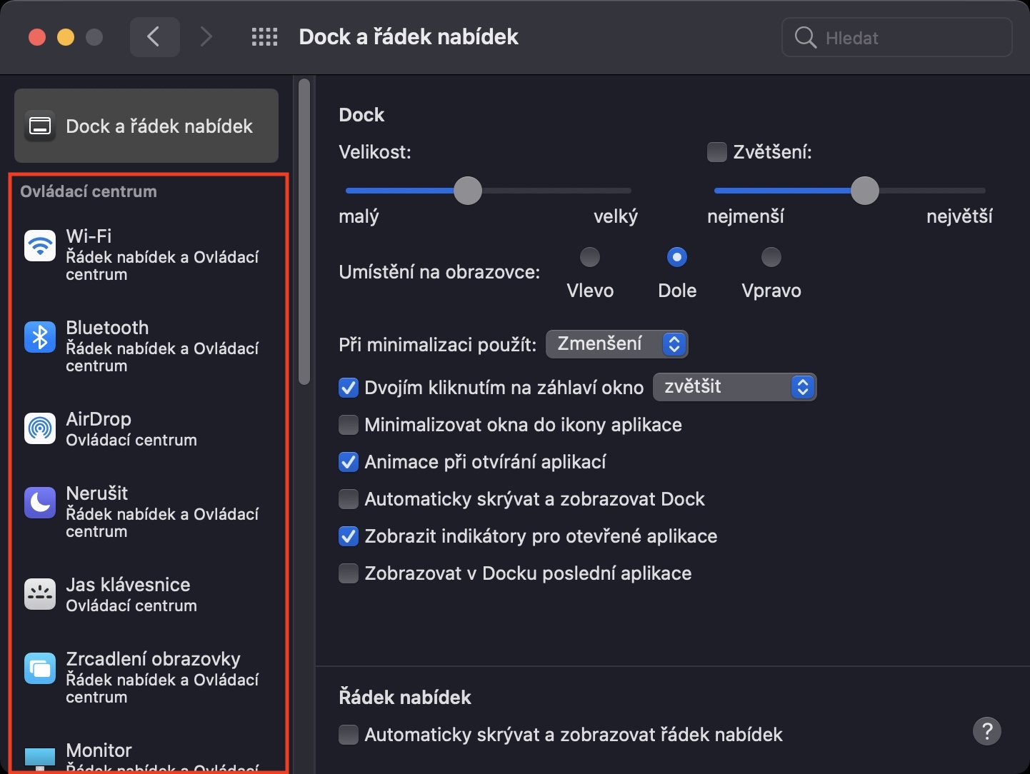The height and width of the screenshot is (774, 1030).
Task: Disable Animace při otvírání aplikací
Action: tap(349, 462)
